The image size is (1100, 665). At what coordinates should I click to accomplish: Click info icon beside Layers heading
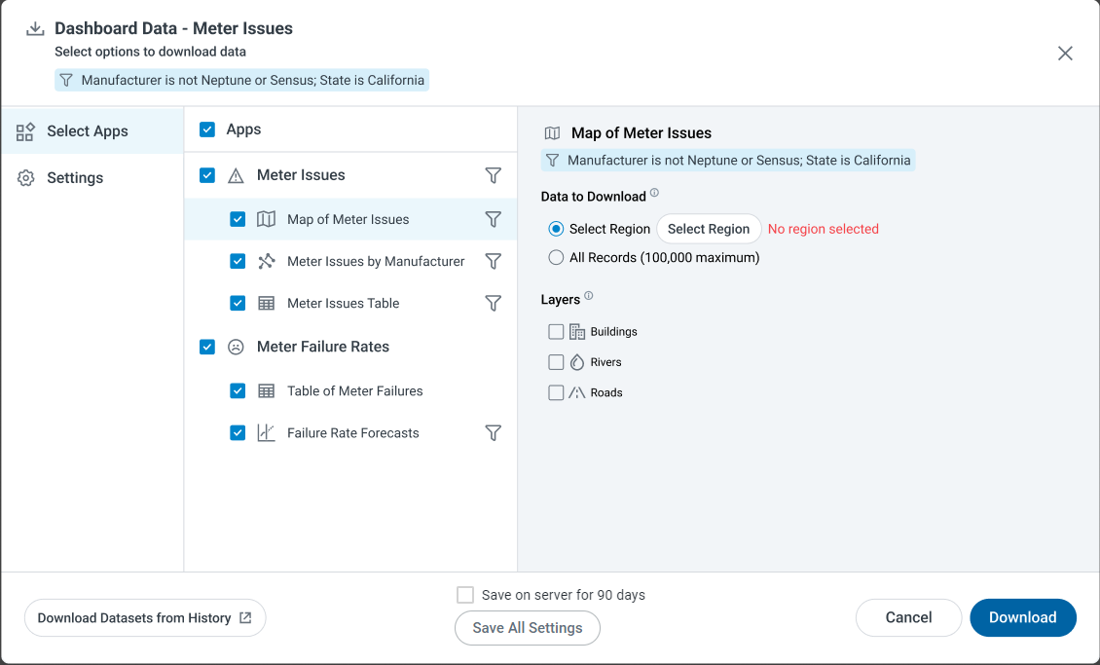[x=589, y=296]
